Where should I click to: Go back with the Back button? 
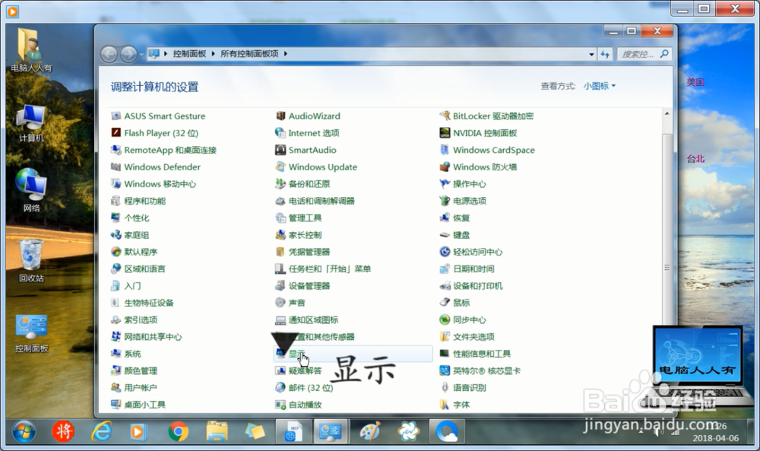[109, 54]
